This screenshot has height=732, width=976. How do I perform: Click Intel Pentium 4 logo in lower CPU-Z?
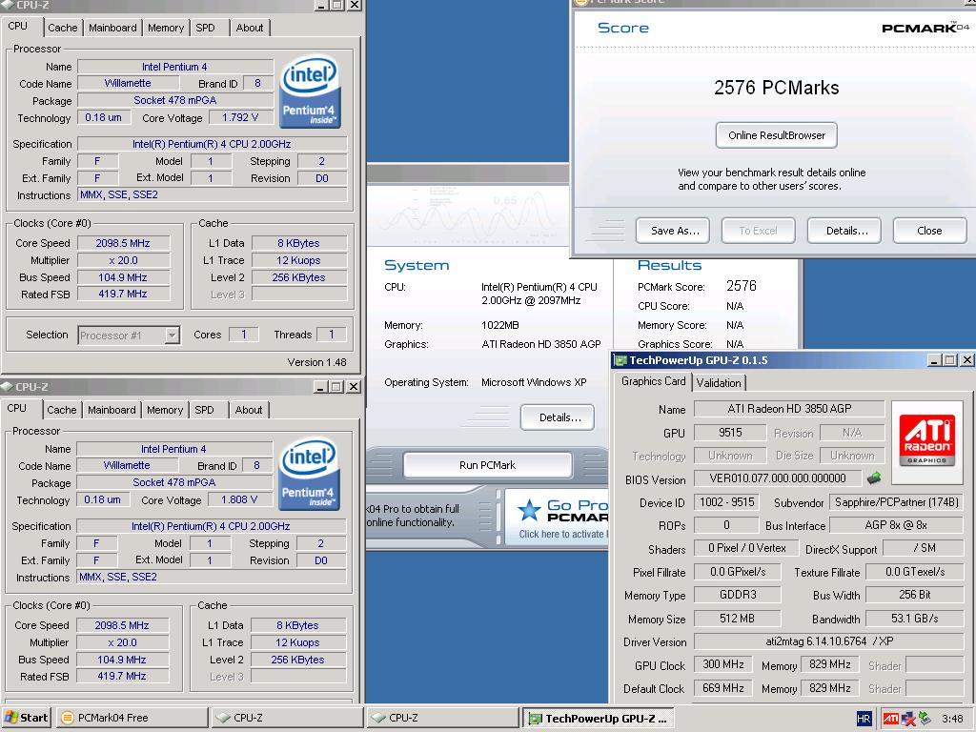click(x=309, y=475)
